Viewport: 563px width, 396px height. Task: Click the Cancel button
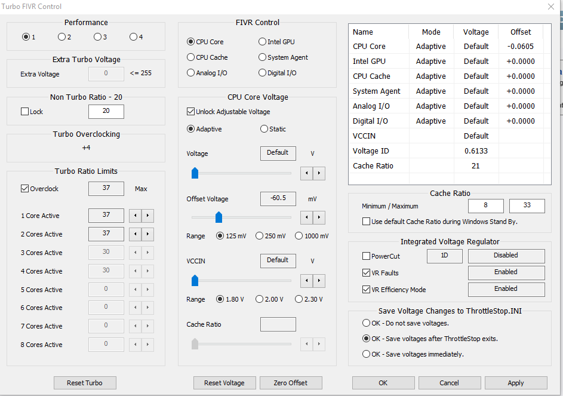coord(450,383)
